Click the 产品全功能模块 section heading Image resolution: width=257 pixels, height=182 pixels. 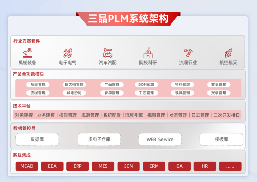click(28, 74)
